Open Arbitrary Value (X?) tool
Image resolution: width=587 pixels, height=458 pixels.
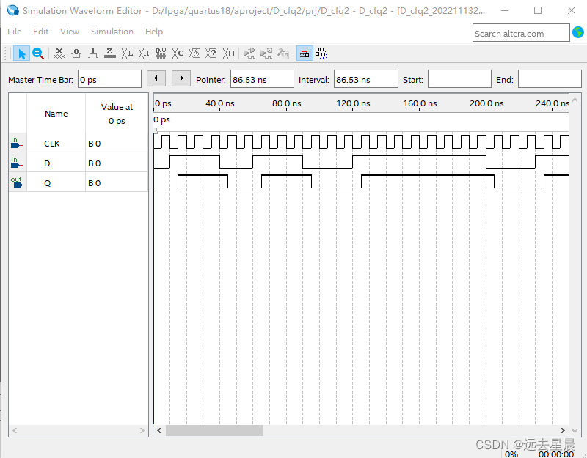[x=211, y=53]
